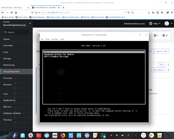Reload the current page
174x139 pixels.
pos(12,12)
